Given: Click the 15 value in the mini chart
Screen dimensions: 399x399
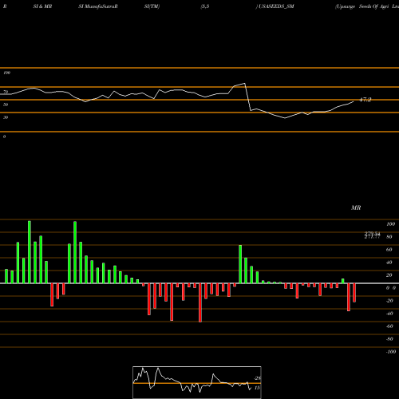Looking at the screenshot, I should 257,388.
